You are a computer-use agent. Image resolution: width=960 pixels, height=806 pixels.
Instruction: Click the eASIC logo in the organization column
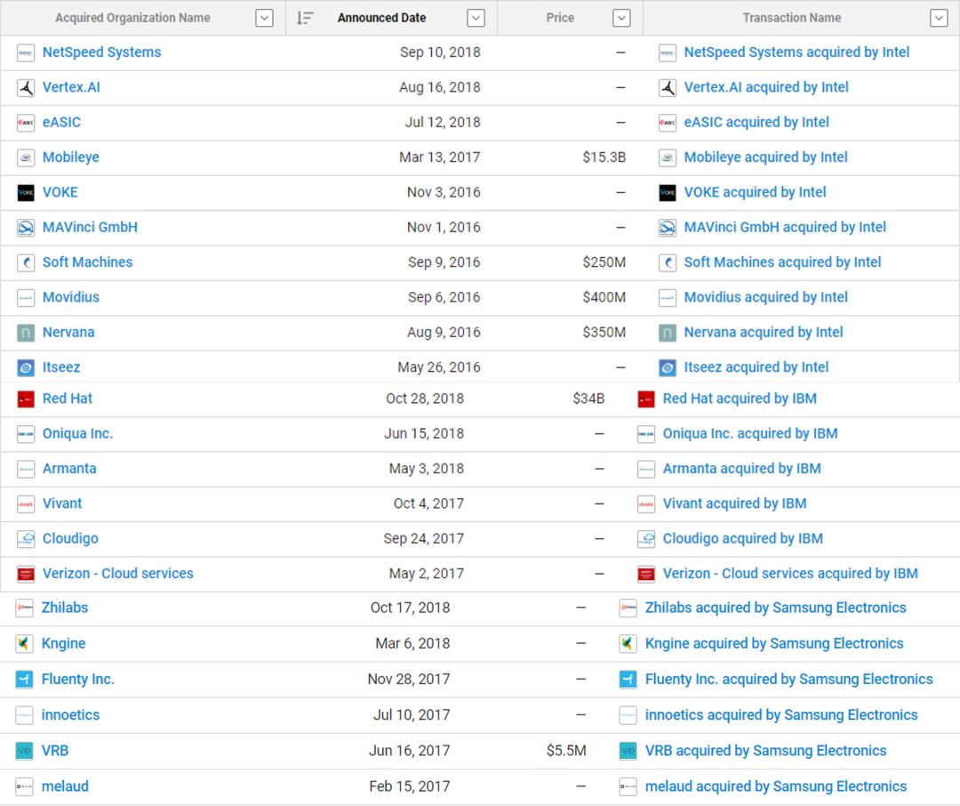point(26,123)
